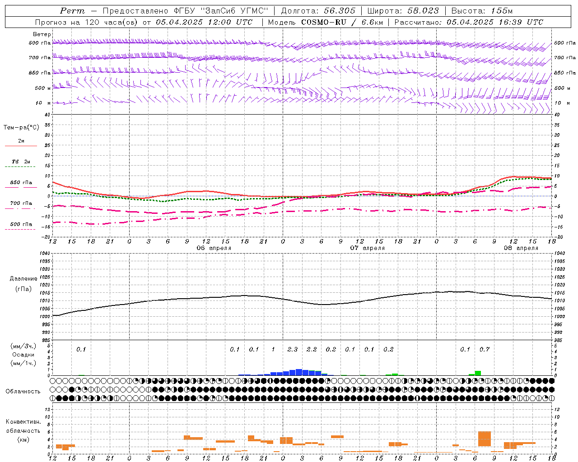Click the '06 апреля' date label
Screen dimensions: 578x462
214,248
